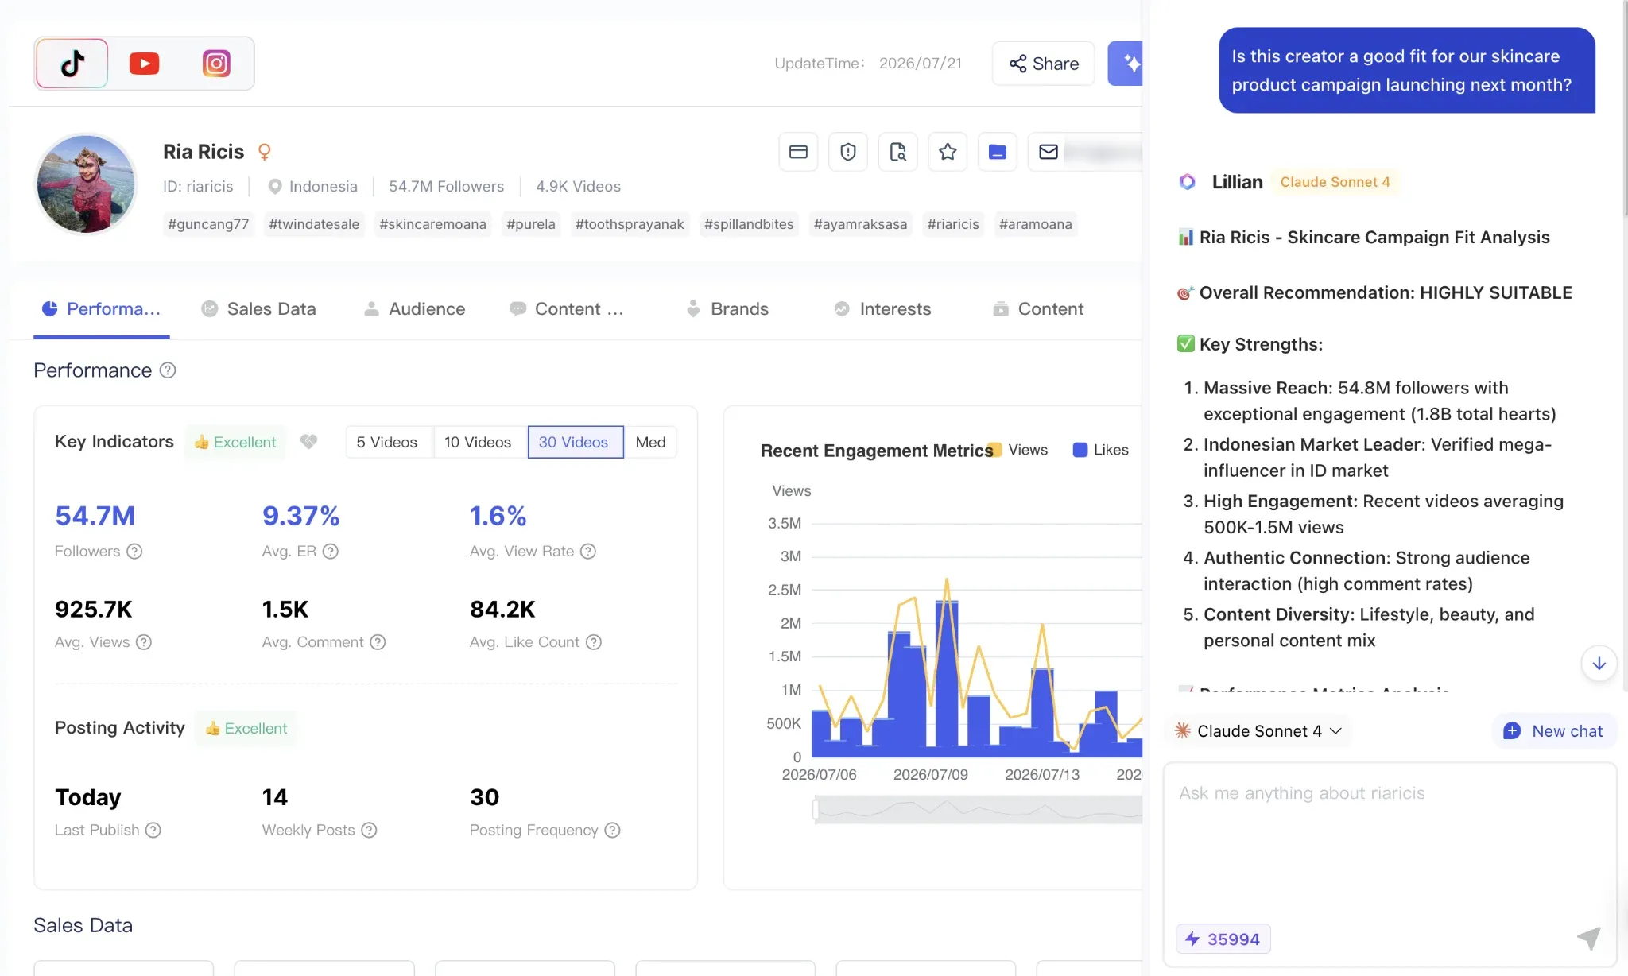
Task: Click the Avg. View Rate help icon
Action: (588, 552)
